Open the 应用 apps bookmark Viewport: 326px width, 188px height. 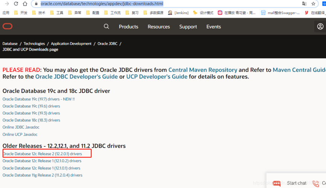coord(6,13)
